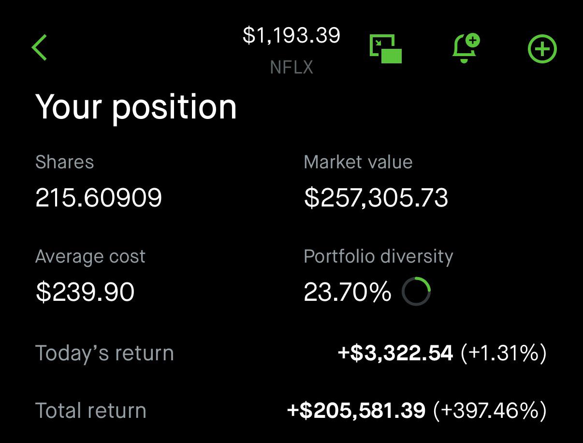Tap the Shares value 215.60909
Screen dimensions: 583x443
(99, 198)
